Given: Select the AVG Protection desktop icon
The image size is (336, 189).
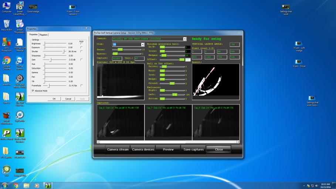Looking at the screenshot, I should (x=6, y=45).
